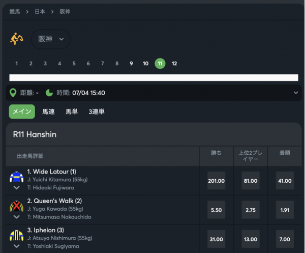Click the green location pin icon
The width and height of the screenshot is (305, 253).
click(x=13, y=93)
